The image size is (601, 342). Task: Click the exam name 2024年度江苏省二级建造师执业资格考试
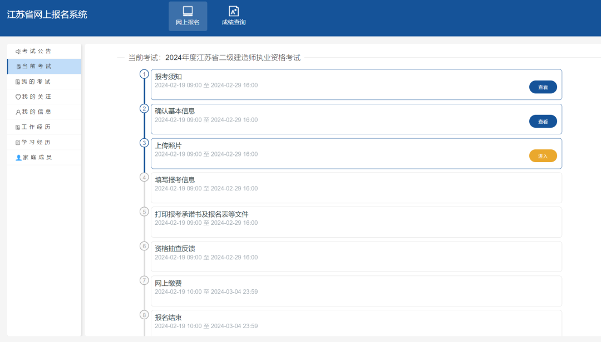233,58
